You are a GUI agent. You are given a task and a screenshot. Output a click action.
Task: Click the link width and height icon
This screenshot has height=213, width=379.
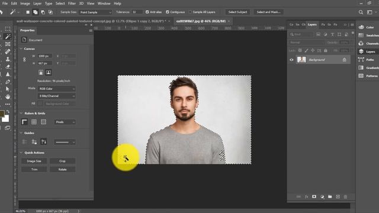click(x=24, y=59)
